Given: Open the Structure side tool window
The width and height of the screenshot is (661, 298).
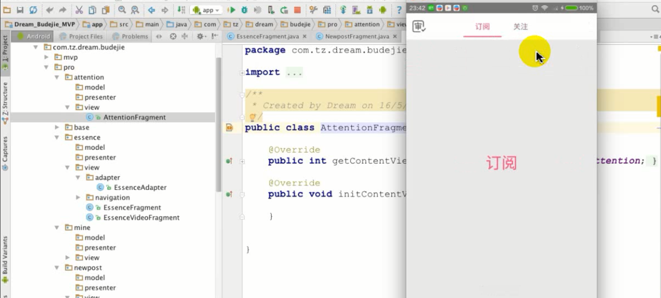Looking at the screenshot, I should (x=5, y=102).
